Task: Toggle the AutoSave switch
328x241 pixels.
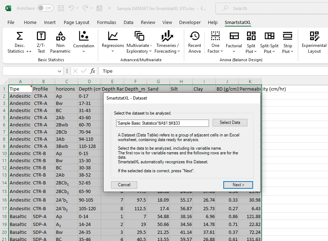Action: (45, 8)
